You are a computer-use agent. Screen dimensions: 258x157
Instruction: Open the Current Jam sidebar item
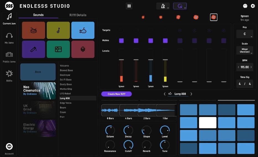tap(9, 19)
